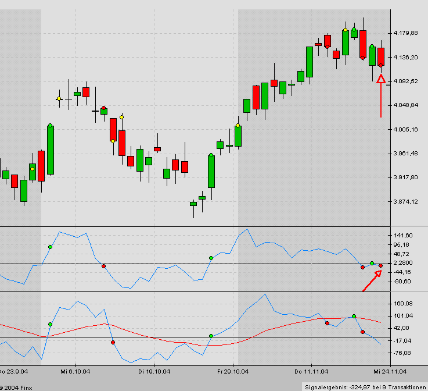The width and height of the screenshot is (428, 391).
Task: Click the red arrow in the middle oscillator panel
Action: (371, 280)
